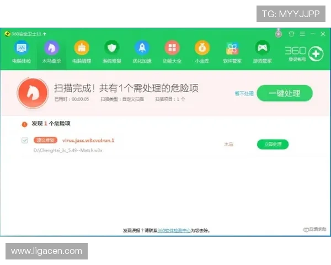
Task: Click 已用时: 00:00:05 elapsed text
Action: point(72,99)
